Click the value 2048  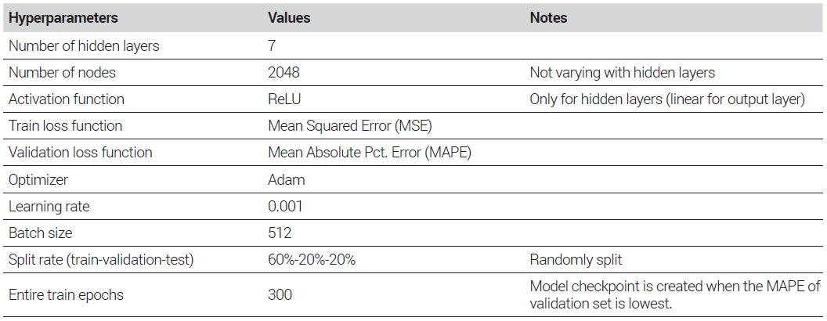click(x=283, y=72)
